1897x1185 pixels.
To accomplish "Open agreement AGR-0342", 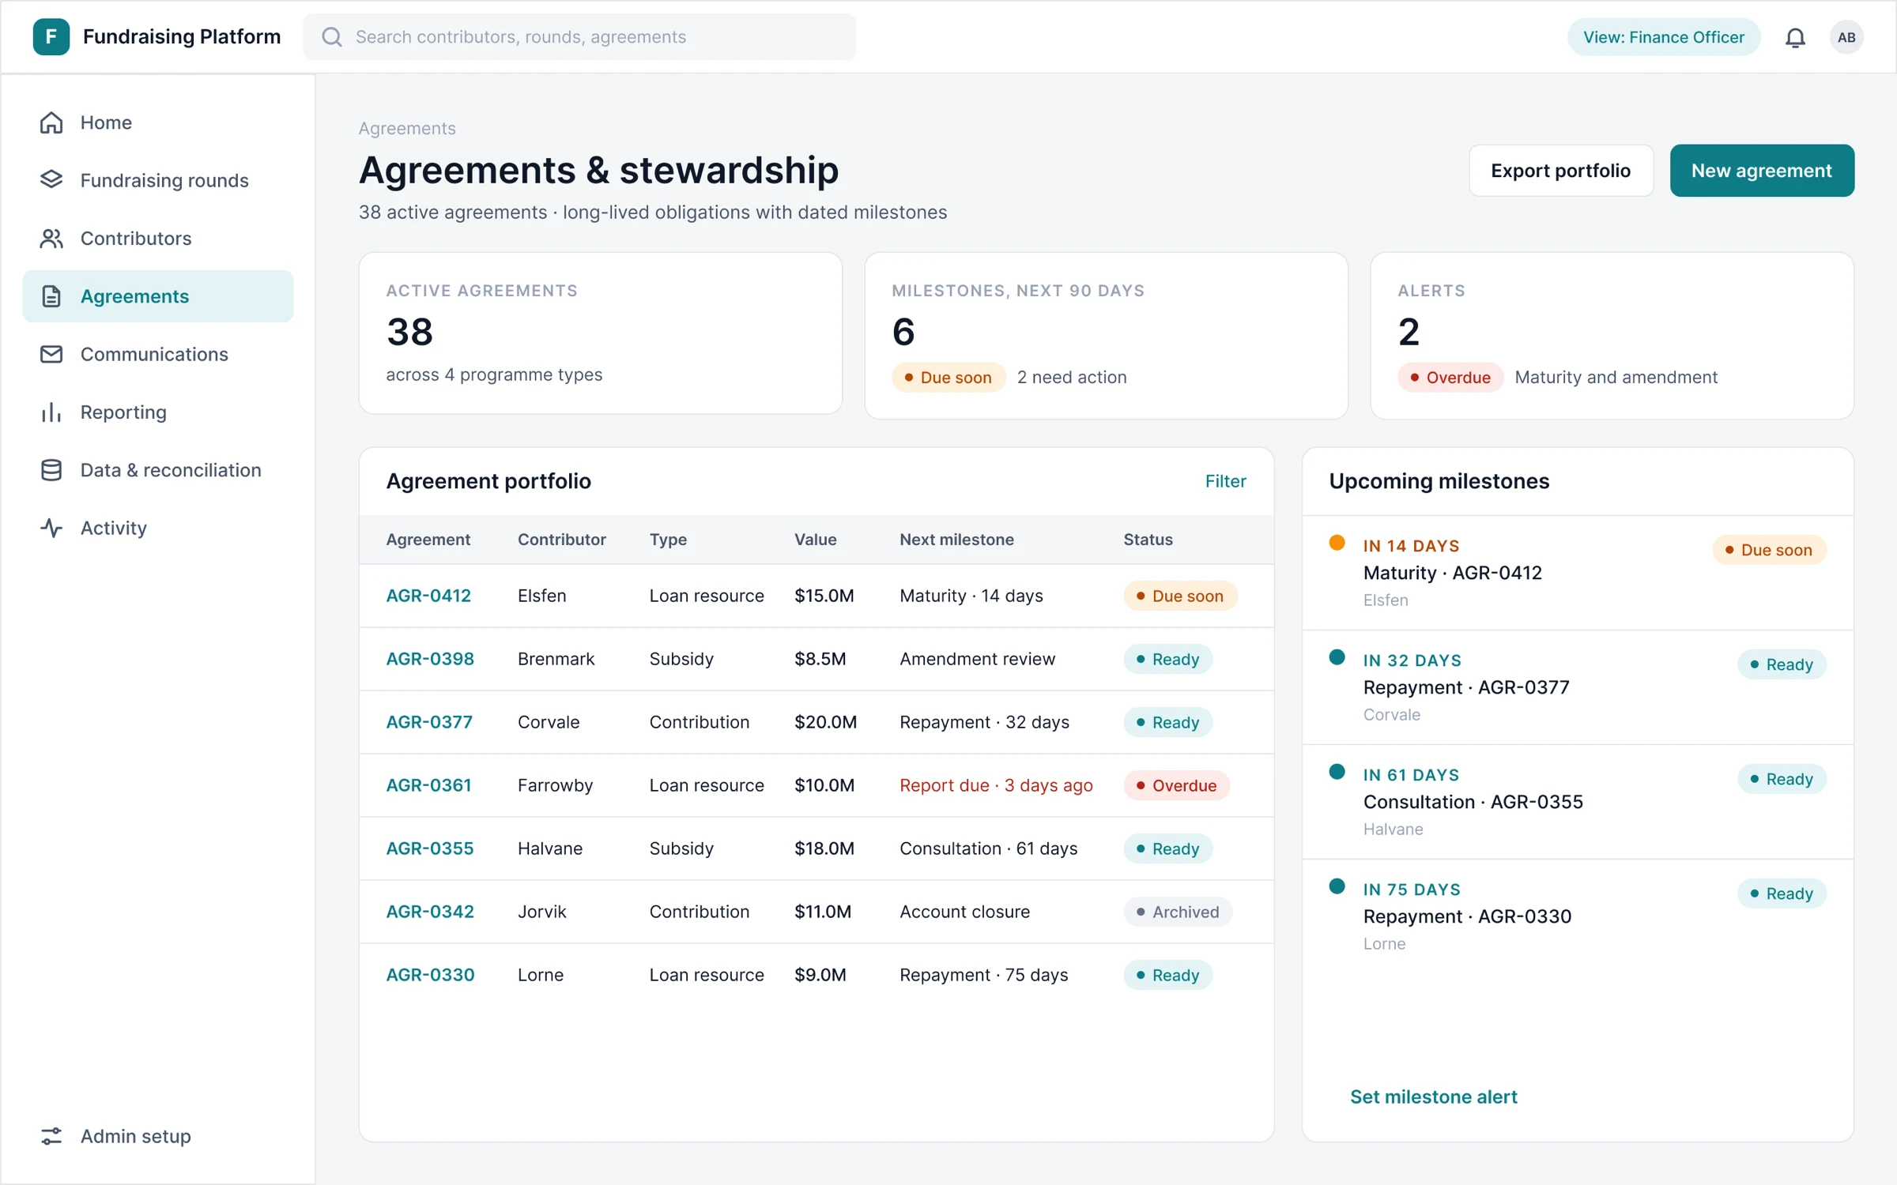I will pos(430,912).
